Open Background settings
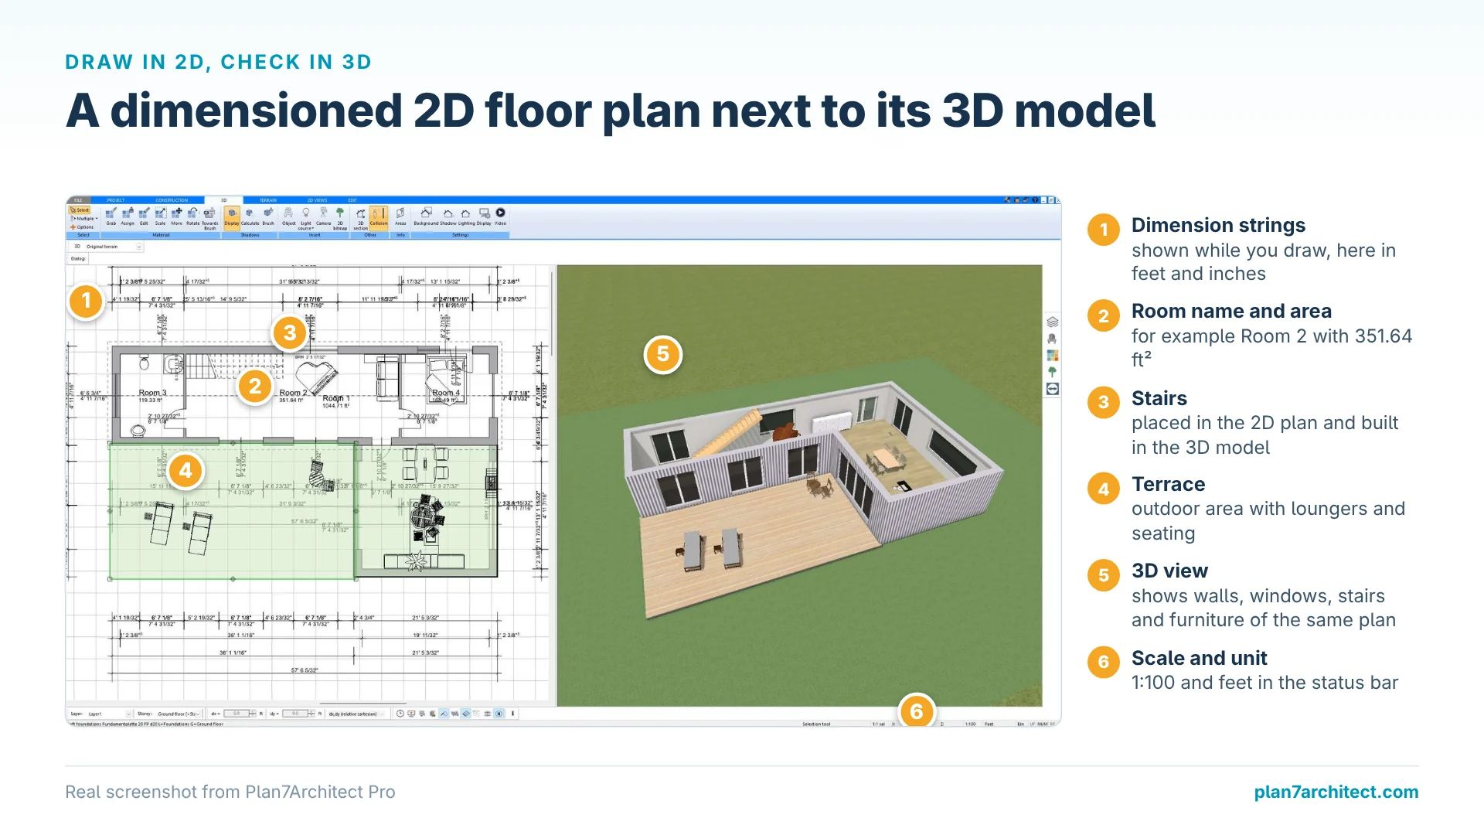Viewport: 1484px width, 835px height. click(426, 216)
